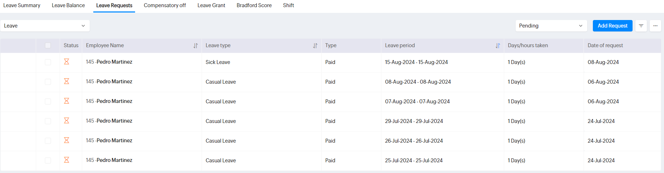Select checkbox for 29-Jul-2024 leave request
The height and width of the screenshot is (173, 664).
[x=48, y=121]
